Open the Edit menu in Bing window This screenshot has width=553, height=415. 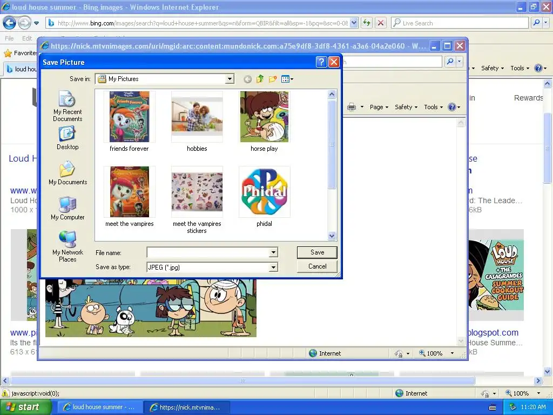pyautogui.click(x=27, y=38)
